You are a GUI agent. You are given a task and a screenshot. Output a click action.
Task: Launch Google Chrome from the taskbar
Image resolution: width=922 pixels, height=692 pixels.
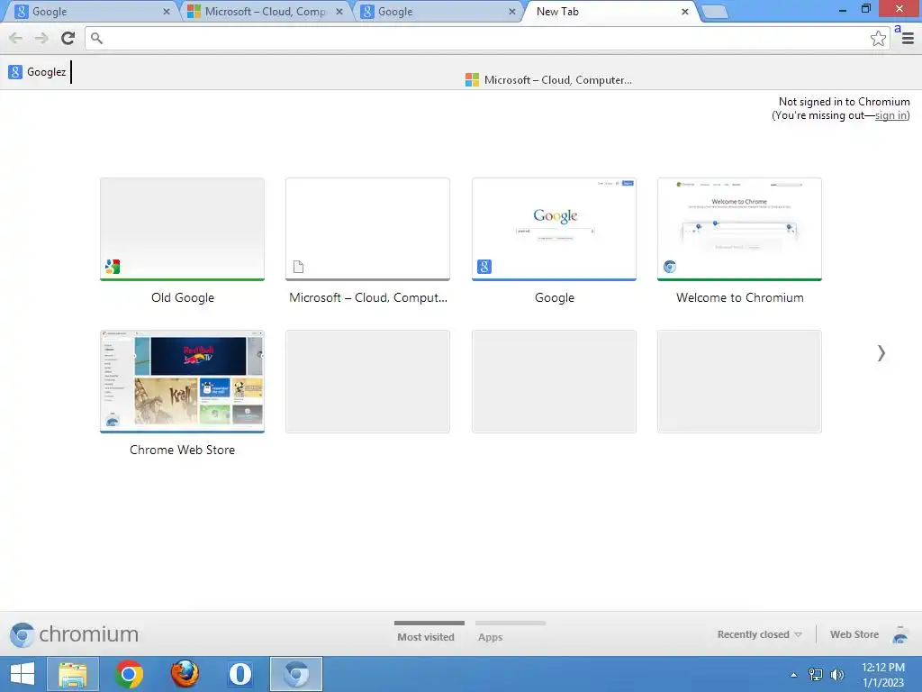[x=130, y=674]
